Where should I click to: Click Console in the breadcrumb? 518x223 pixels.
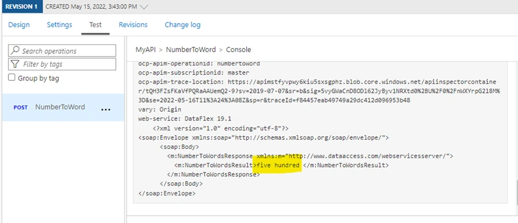tap(238, 50)
